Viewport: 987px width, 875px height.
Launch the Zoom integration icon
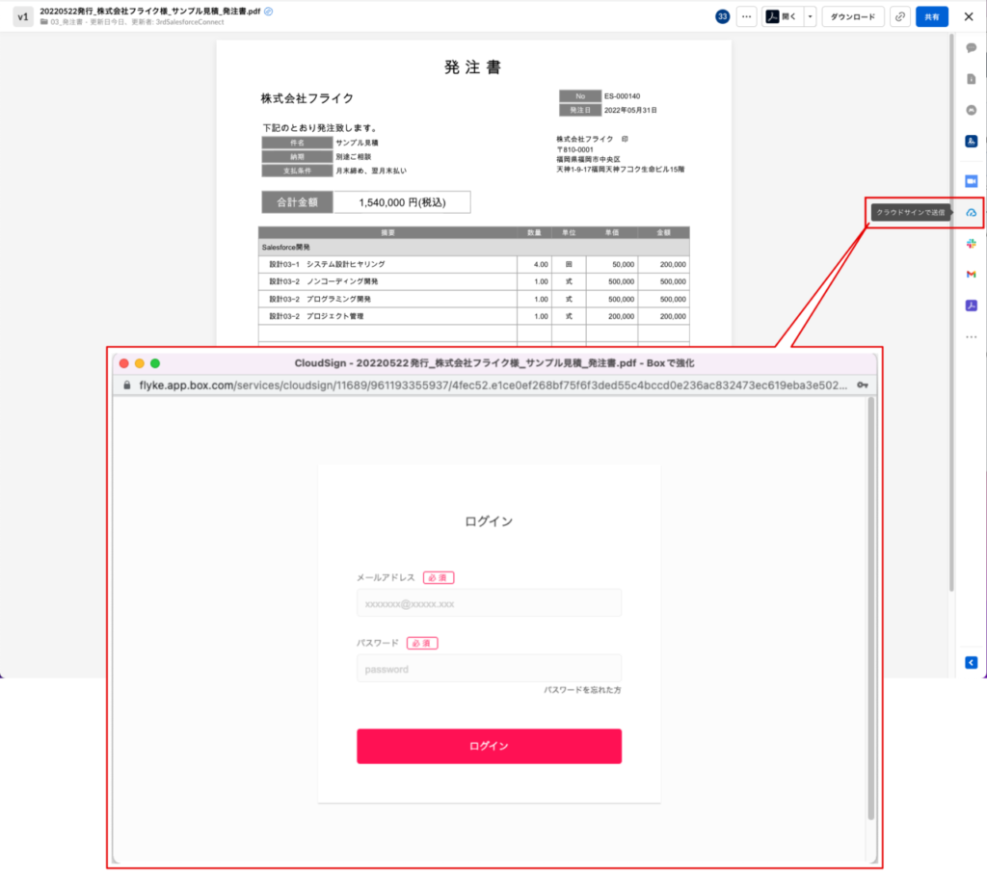pyautogui.click(x=972, y=181)
